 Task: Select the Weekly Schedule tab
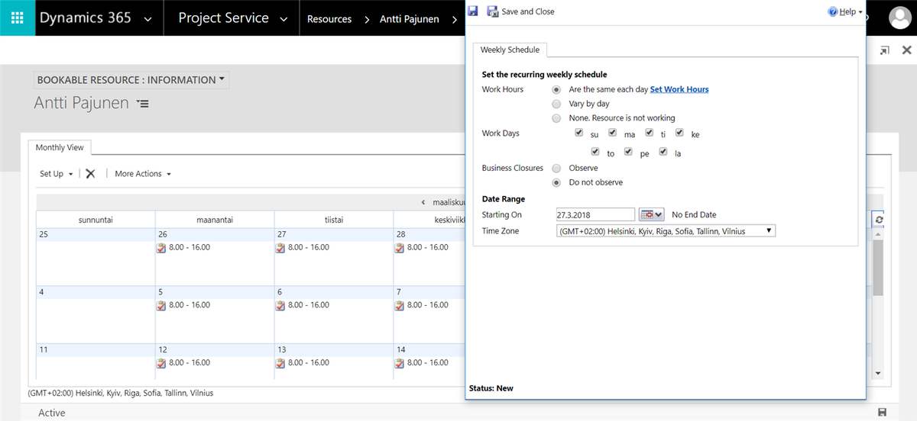pyautogui.click(x=510, y=50)
